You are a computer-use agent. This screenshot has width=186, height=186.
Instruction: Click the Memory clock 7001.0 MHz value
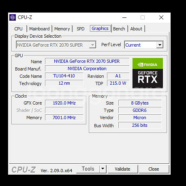(x=64, y=118)
